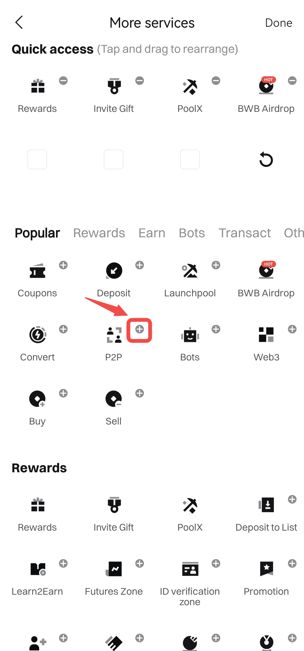The image size is (304, 651).
Task: Tap Done to save changes
Action: [x=278, y=23]
